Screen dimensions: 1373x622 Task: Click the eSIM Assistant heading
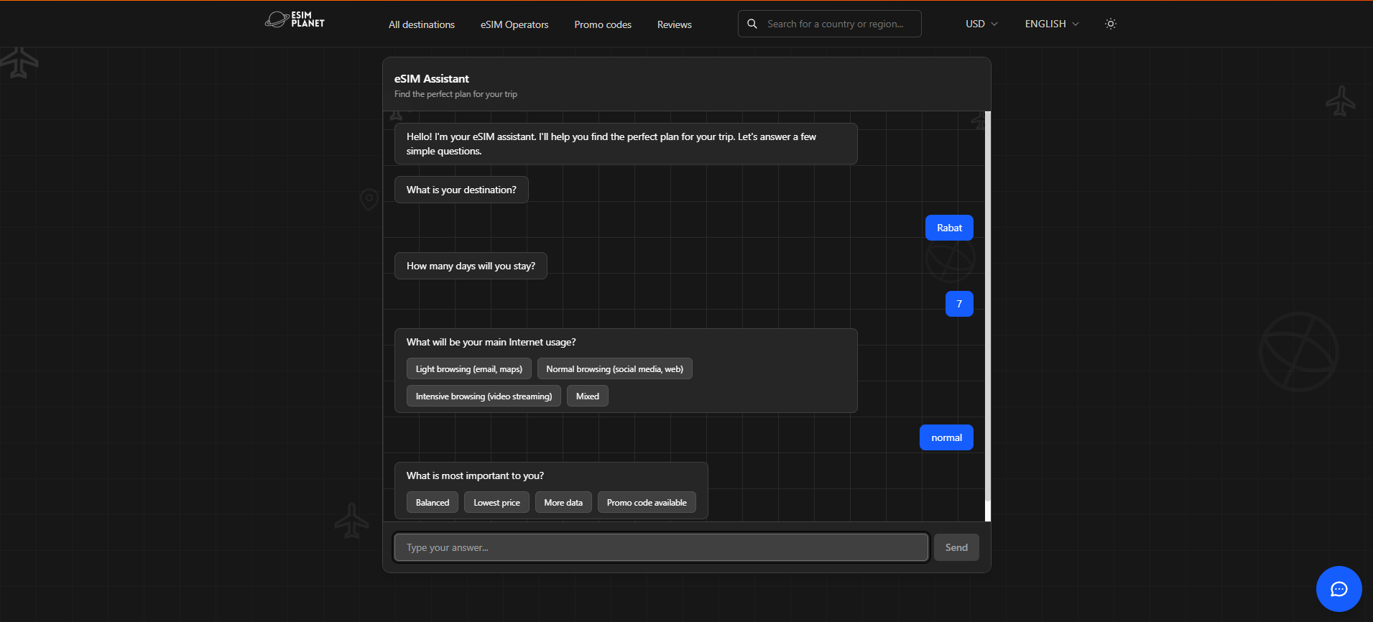point(431,79)
